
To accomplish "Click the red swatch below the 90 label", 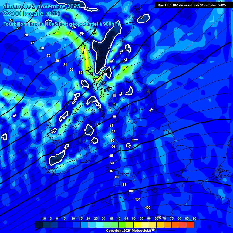I will point(191,225).
